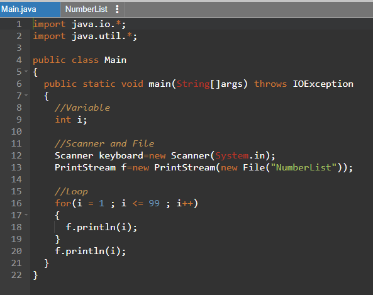
Task: Collapse the class body at line 5
Action: tap(26, 71)
